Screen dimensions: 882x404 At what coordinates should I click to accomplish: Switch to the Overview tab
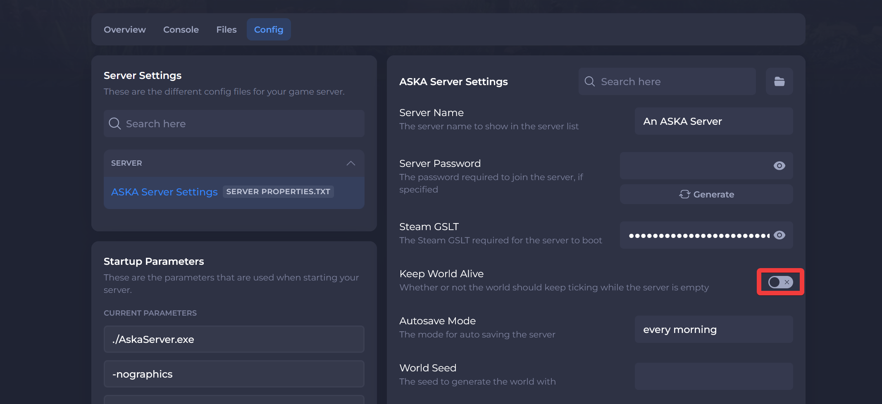tap(125, 30)
